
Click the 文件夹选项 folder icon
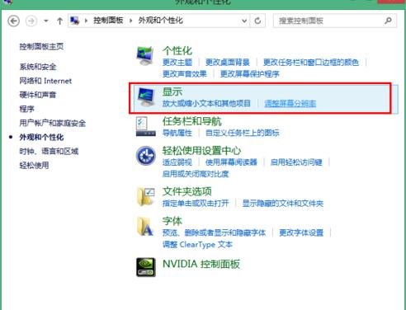[x=146, y=196]
